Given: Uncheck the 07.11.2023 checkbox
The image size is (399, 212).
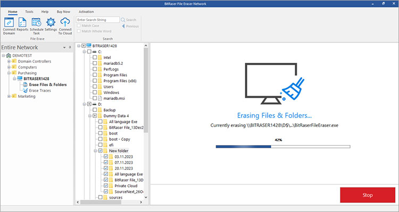Looking at the screenshot, I should [106, 163].
